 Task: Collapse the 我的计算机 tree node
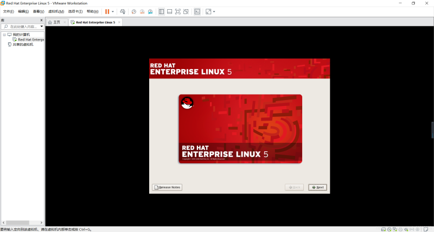(x=4, y=35)
